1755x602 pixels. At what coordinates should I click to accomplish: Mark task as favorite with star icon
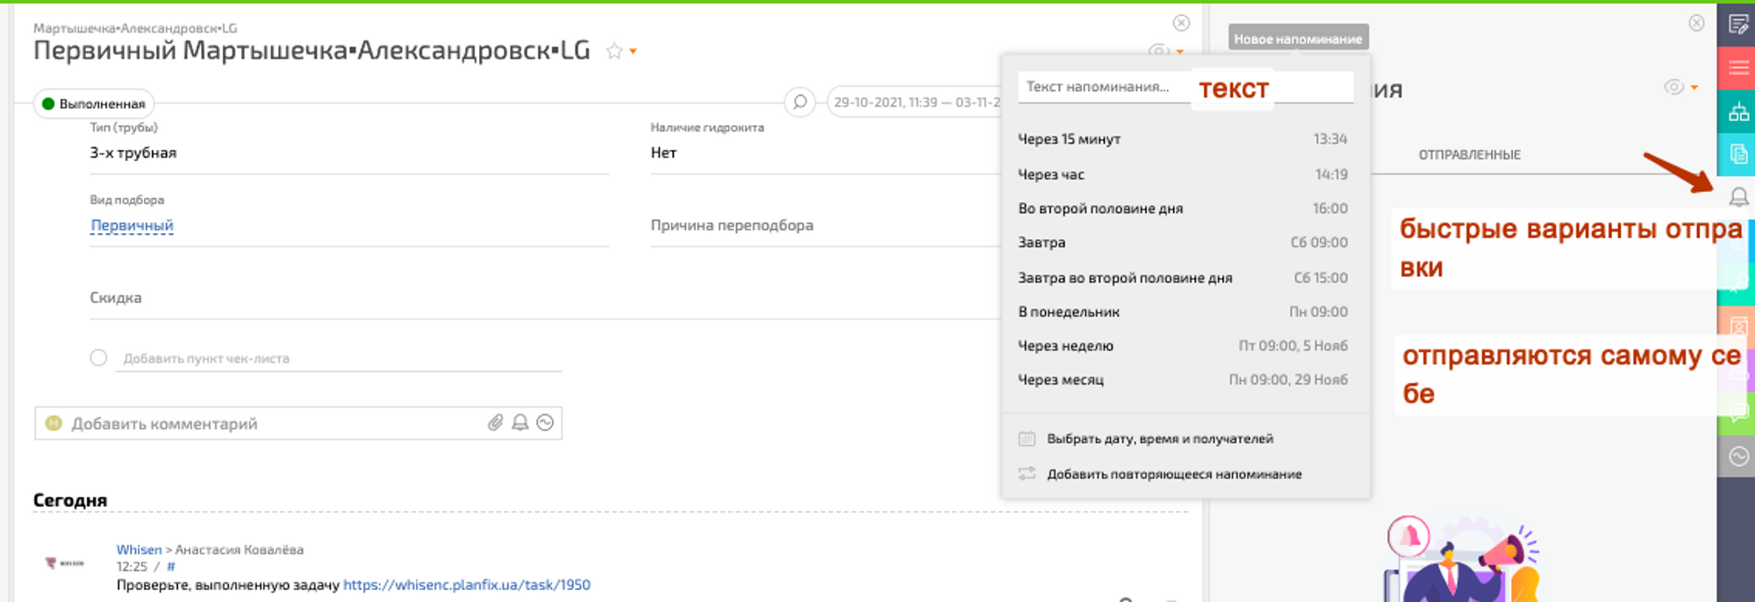[614, 52]
